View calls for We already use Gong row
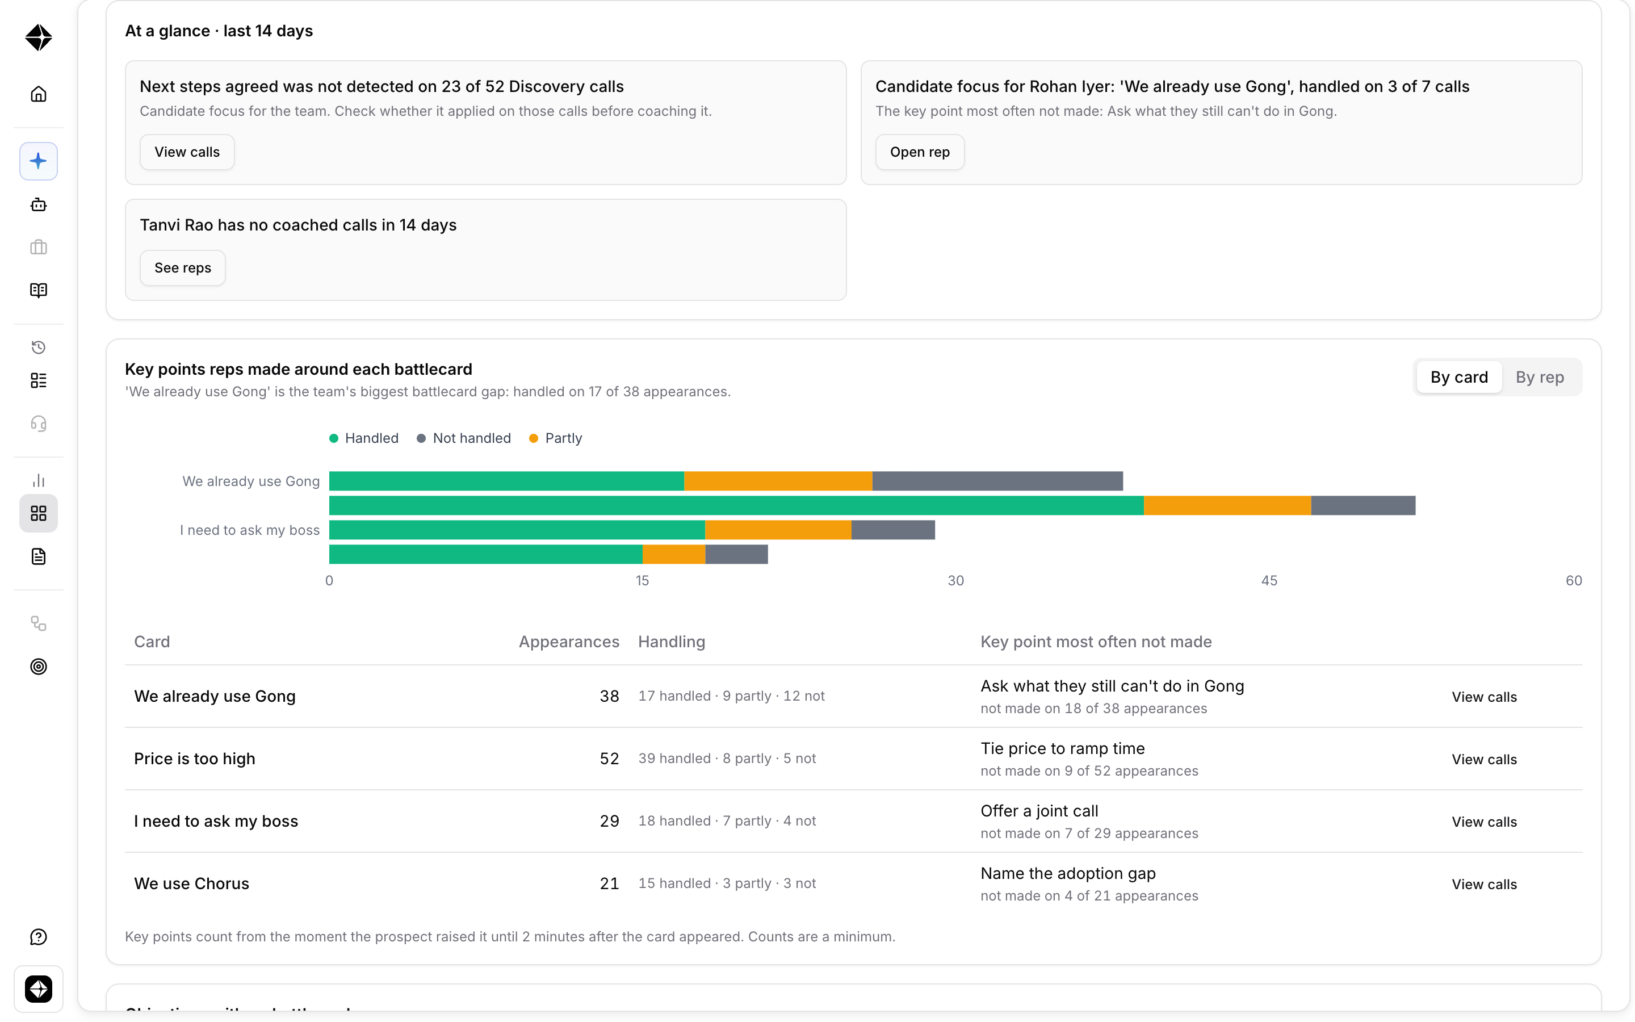This screenshot has height=1022, width=1635. (1485, 697)
